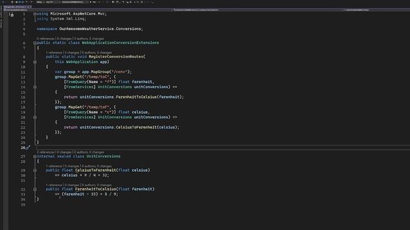Click 'WebApplication' type on line 9
Image resolution: width=410 pixels, height=230 pixels.
(x=82, y=62)
